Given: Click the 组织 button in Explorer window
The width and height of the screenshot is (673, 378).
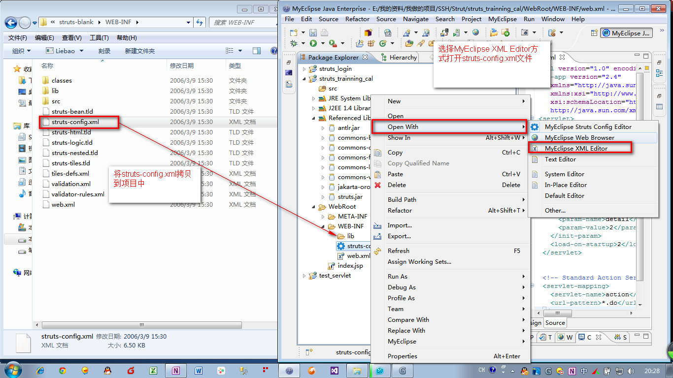Looking at the screenshot, I should pyautogui.click(x=21, y=51).
